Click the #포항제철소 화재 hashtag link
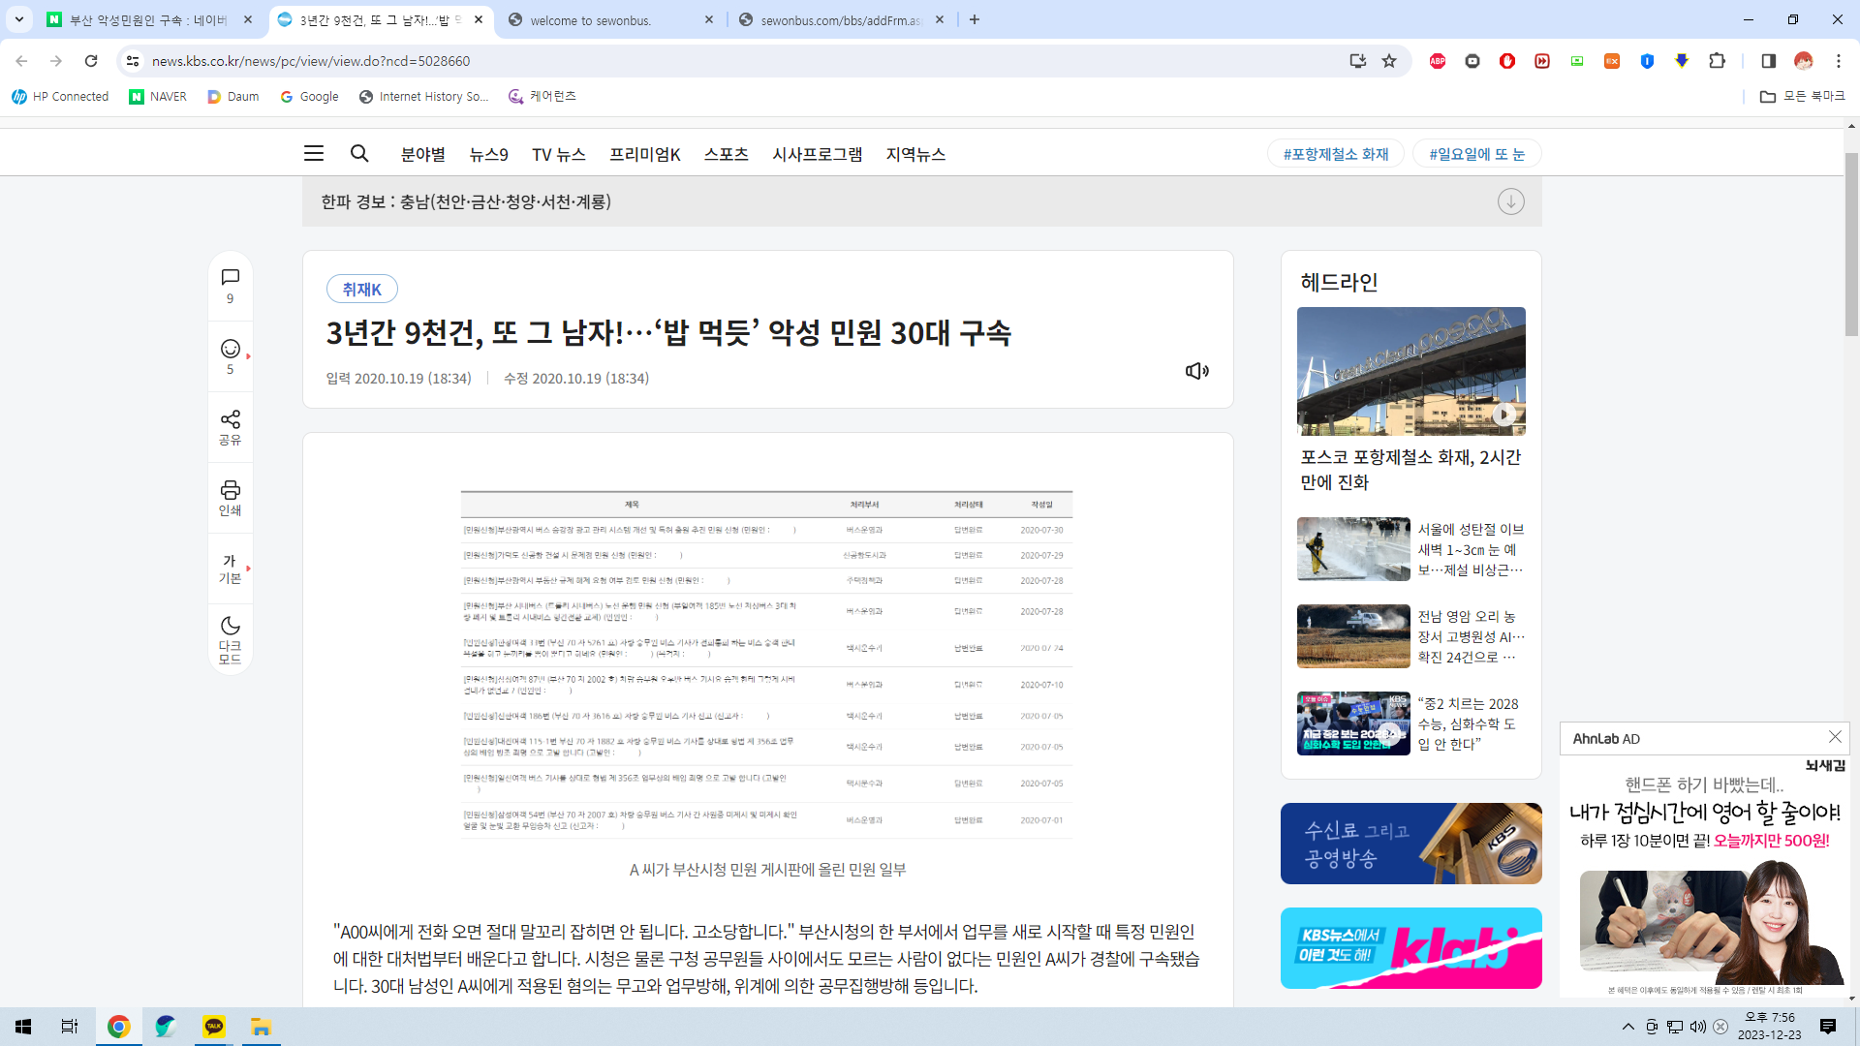 coord(1335,154)
